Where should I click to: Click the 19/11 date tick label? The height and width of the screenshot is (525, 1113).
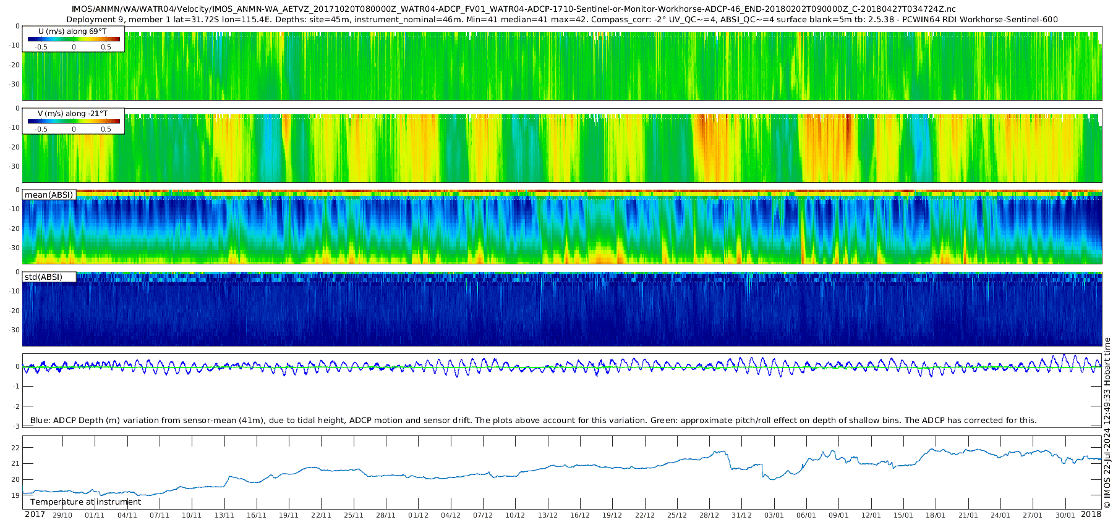tap(289, 515)
